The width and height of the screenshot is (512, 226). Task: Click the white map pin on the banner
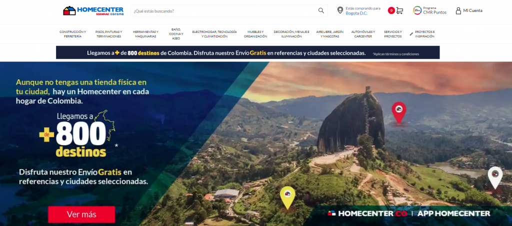pyautogui.click(x=495, y=178)
